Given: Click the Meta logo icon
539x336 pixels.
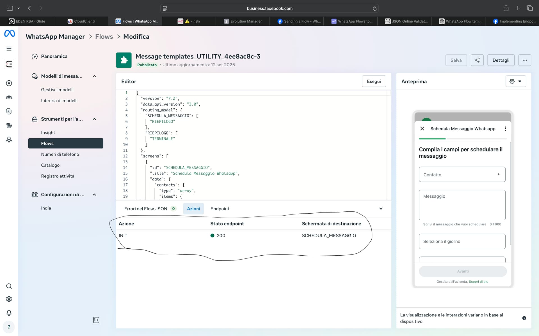Looking at the screenshot, I should [x=10, y=34].
